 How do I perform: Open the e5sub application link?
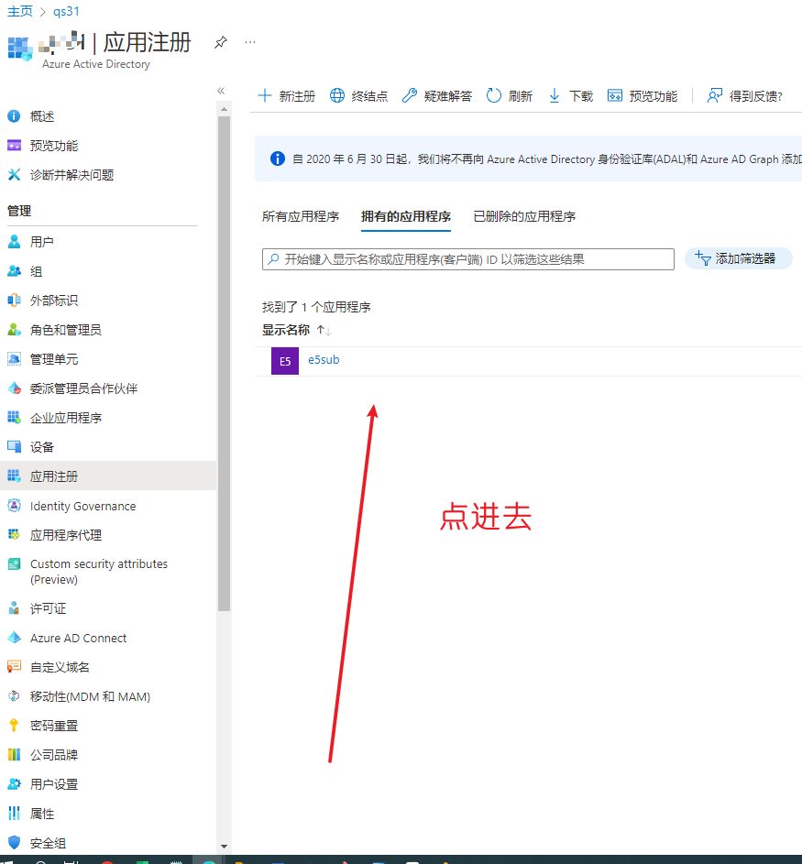324,360
